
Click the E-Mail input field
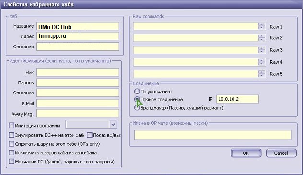(78, 104)
